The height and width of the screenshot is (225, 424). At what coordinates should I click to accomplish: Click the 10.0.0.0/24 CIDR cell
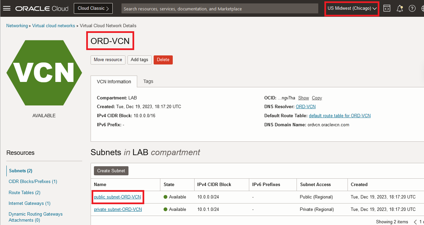pos(208,197)
